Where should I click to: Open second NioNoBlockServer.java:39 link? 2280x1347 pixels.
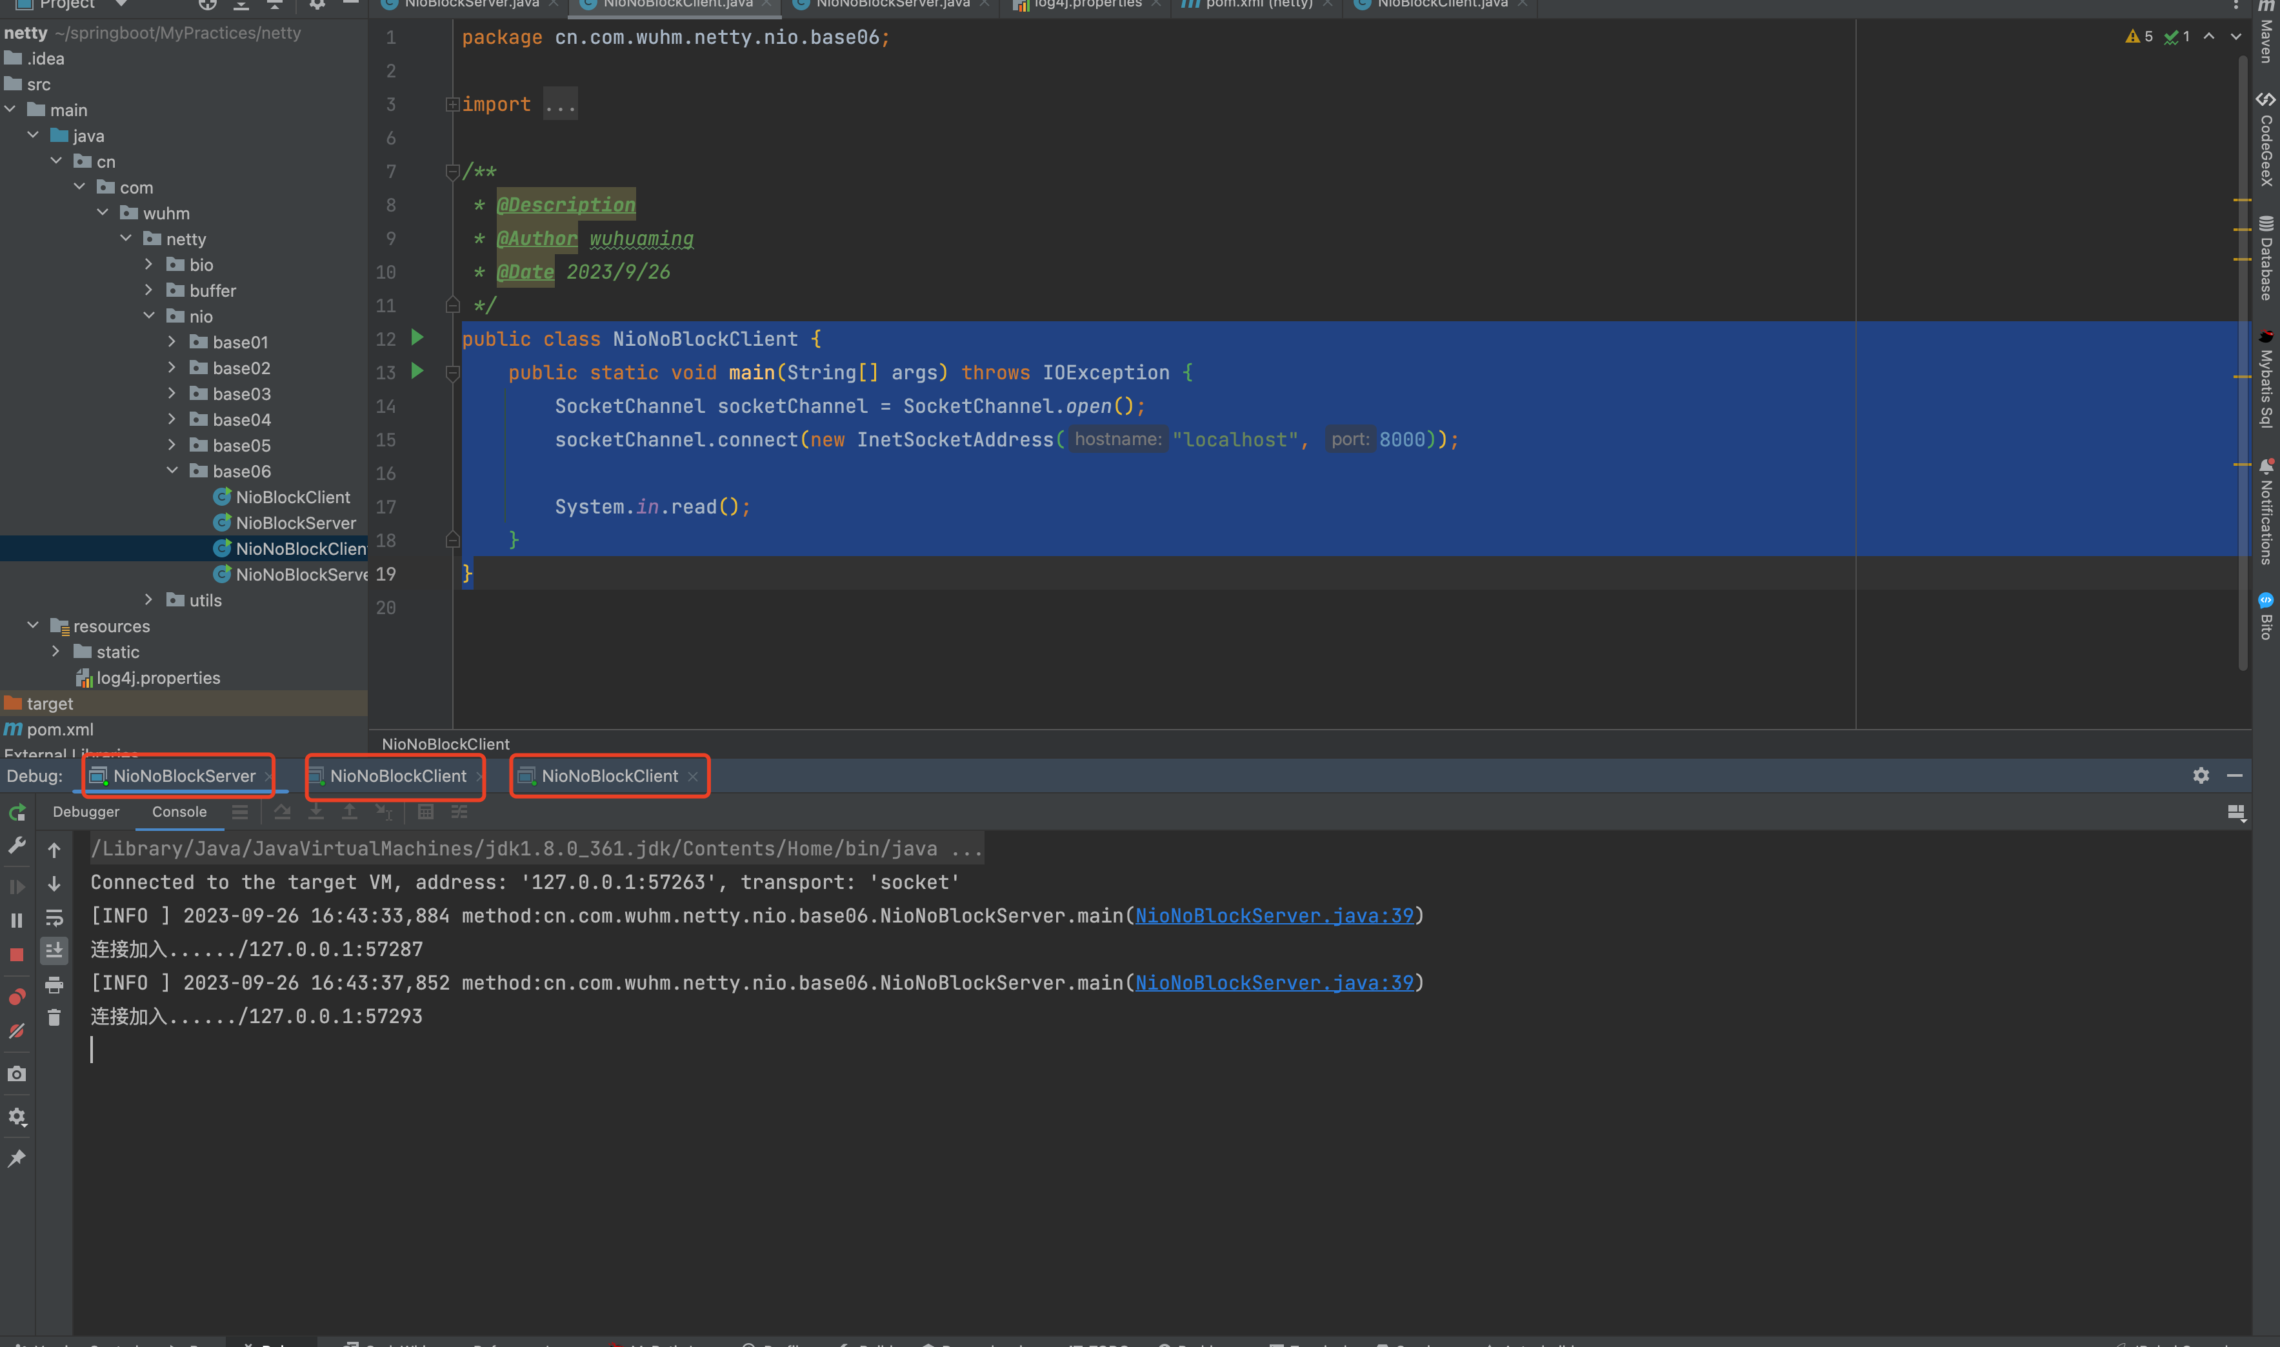pos(1274,983)
